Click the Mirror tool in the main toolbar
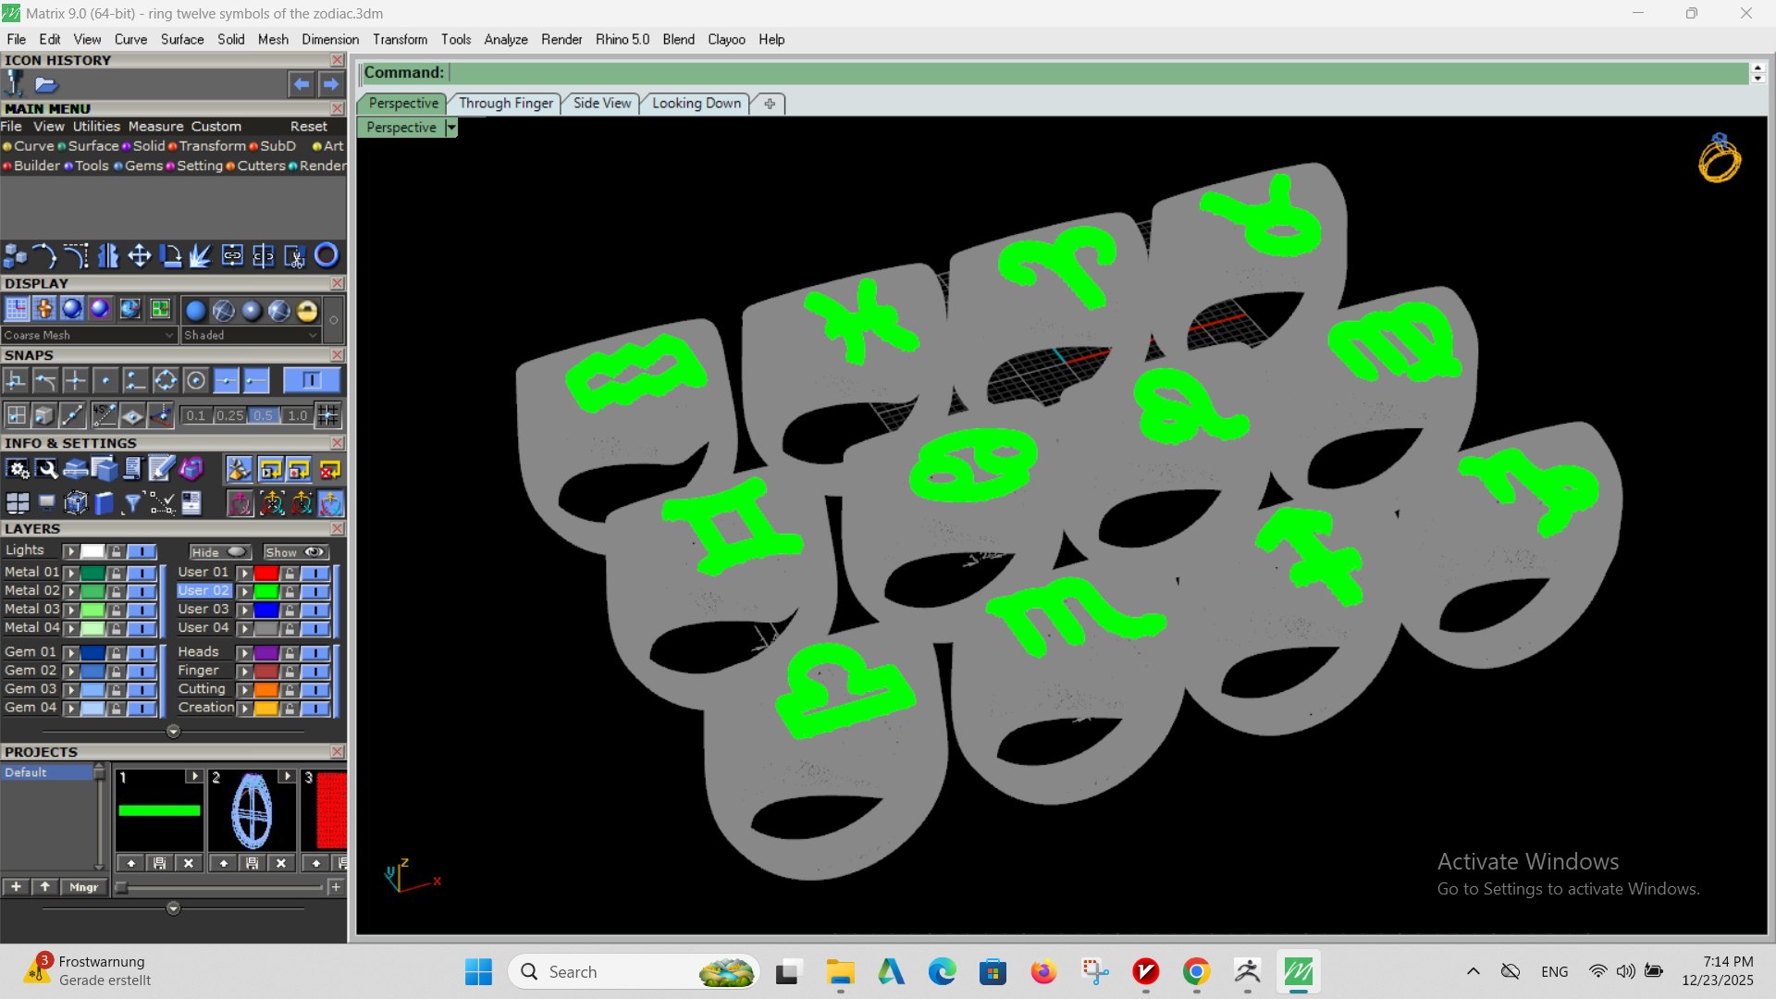 108,255
